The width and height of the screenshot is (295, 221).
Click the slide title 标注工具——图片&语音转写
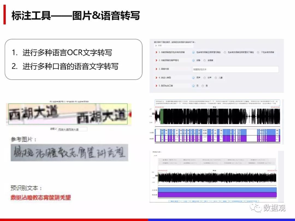point(76,15)
